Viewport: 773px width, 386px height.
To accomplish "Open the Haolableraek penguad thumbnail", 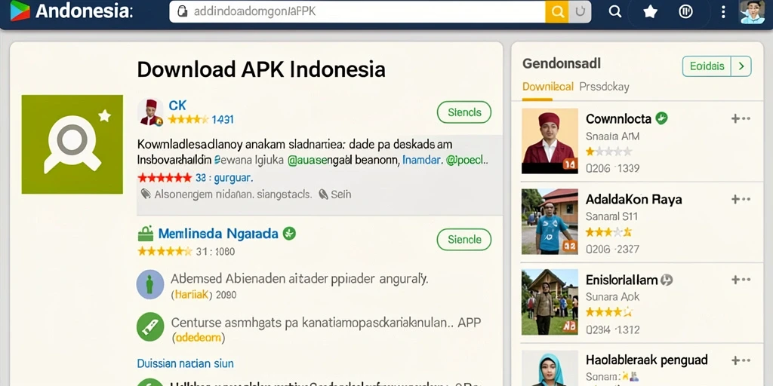I will click(x=550, y=368).
